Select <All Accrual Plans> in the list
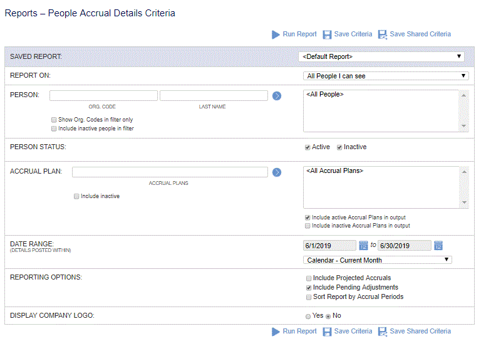 click(334, 170)
